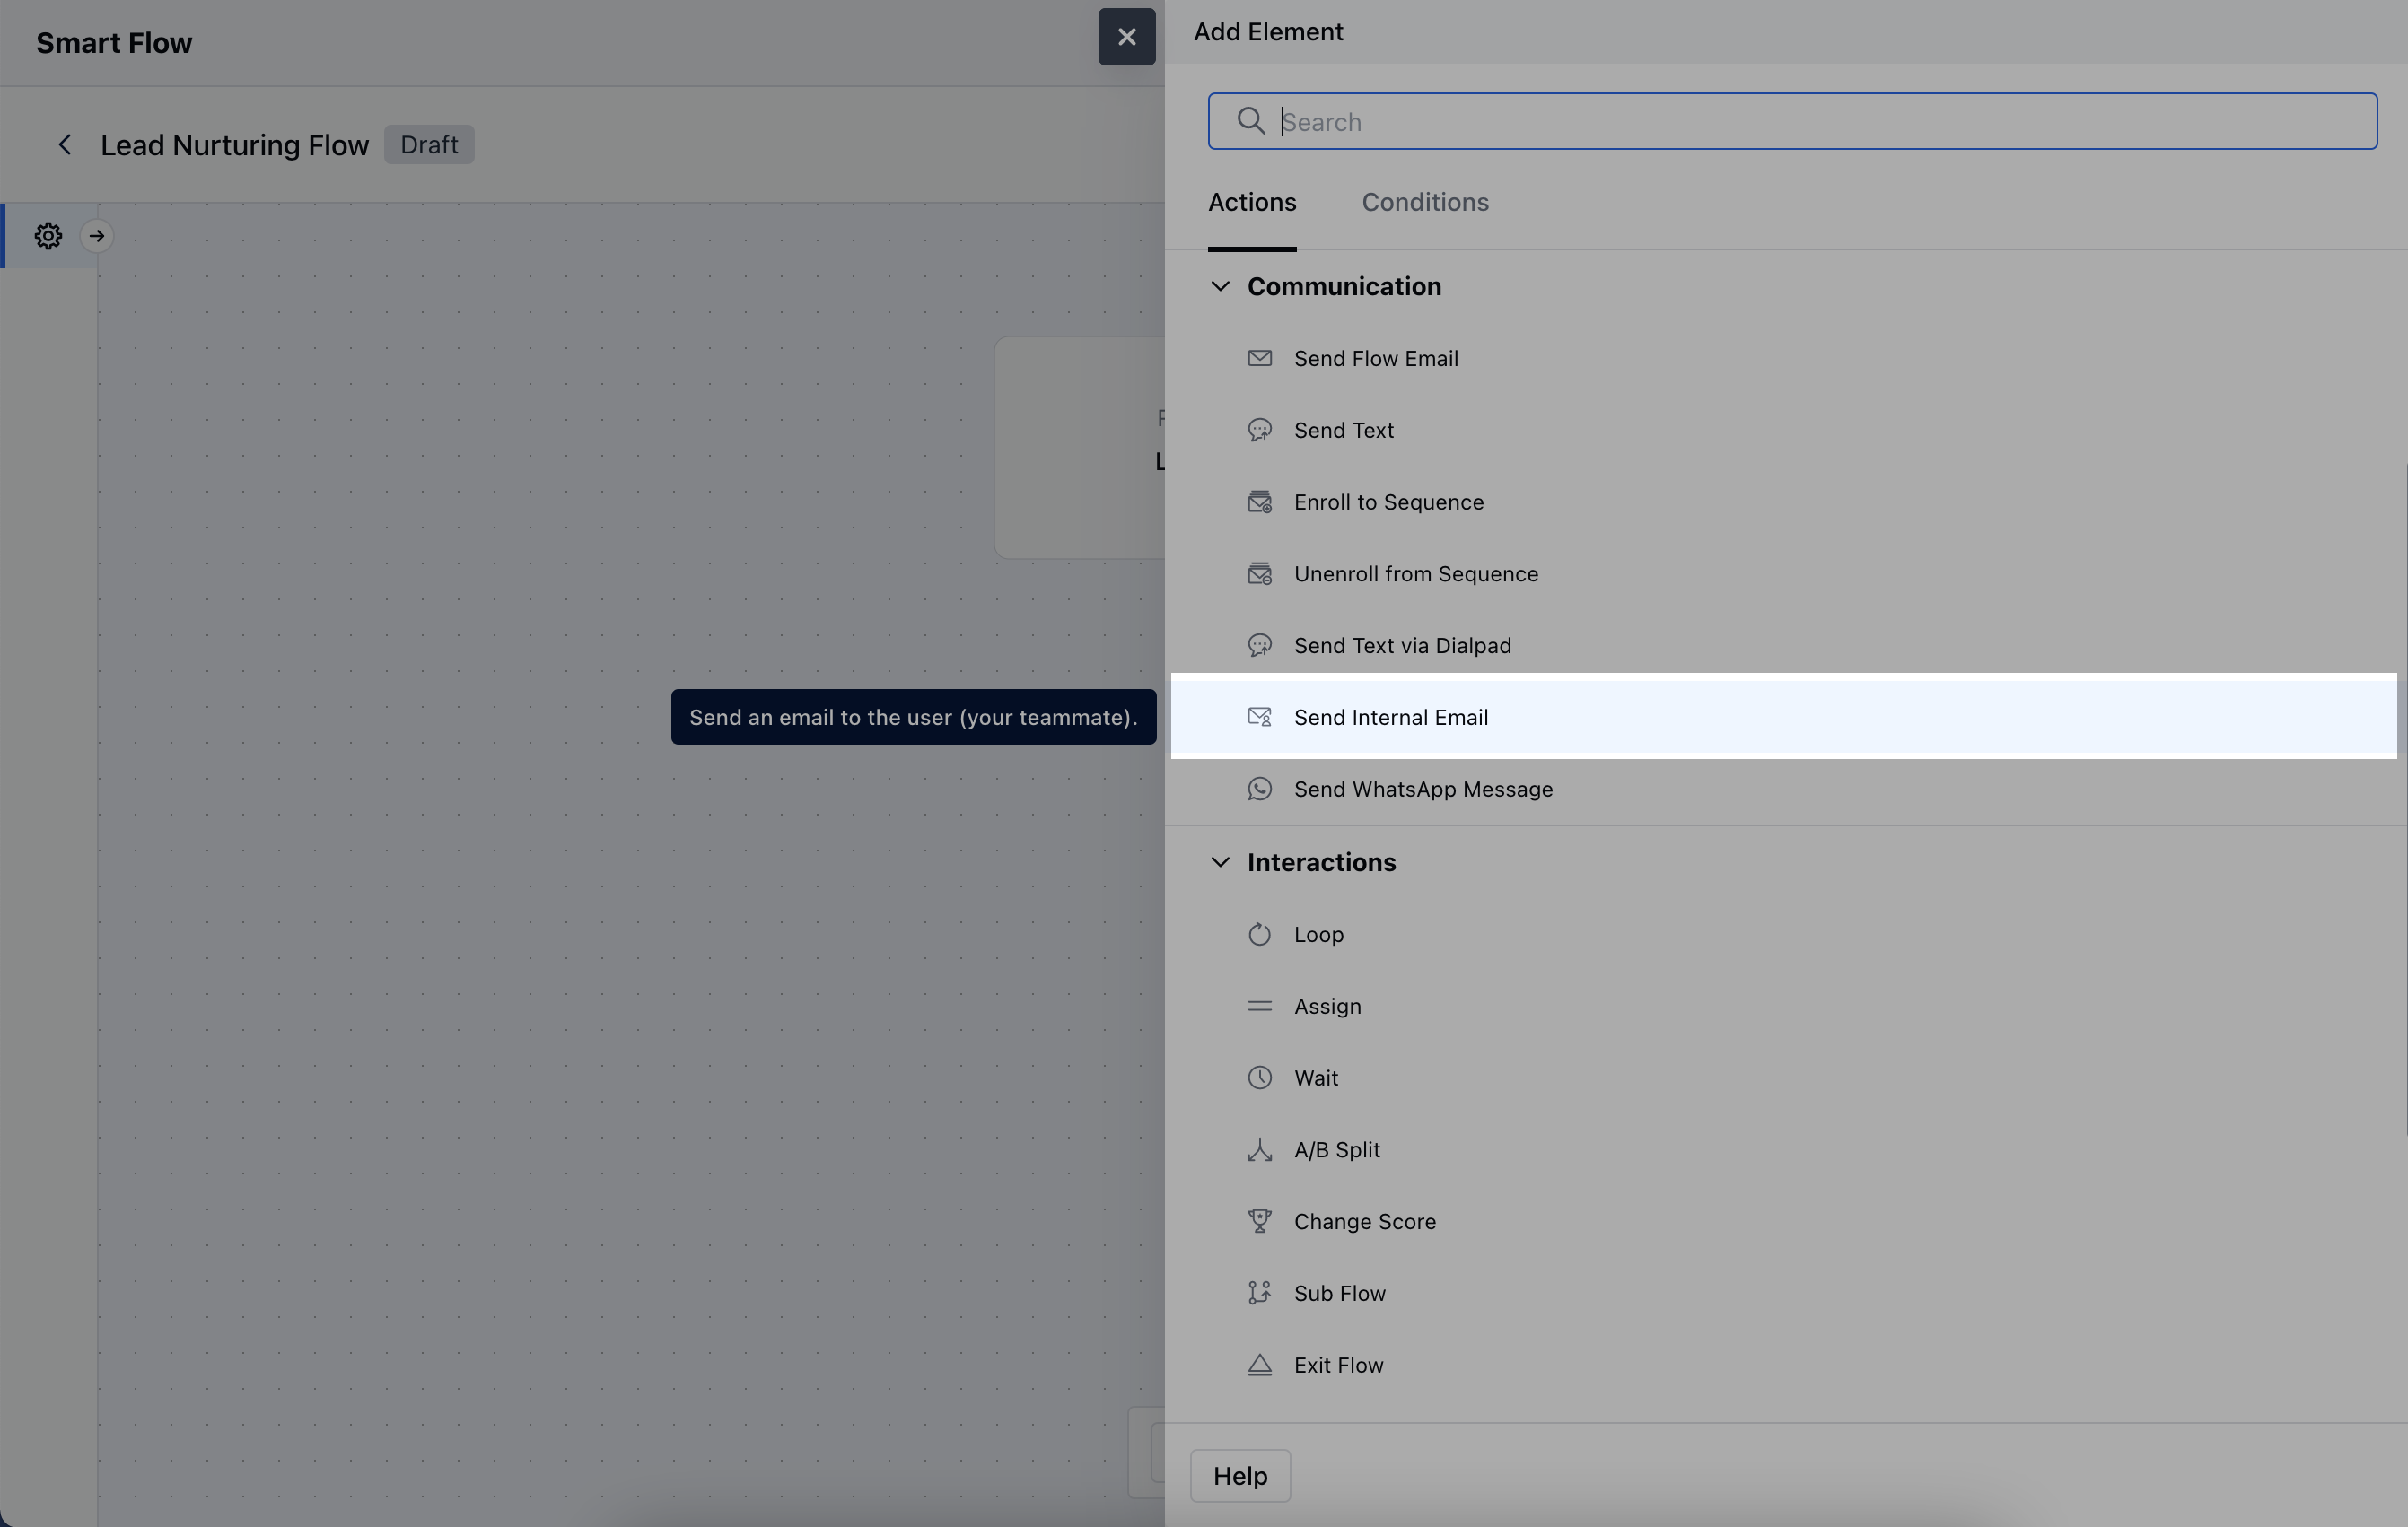The width and height of the screenshot is (2408, 1527).
Task: Click the Help button
Action: (x=1239, y=1475)
